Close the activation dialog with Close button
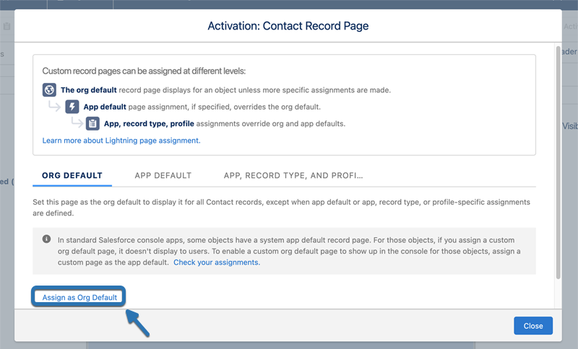578x349 pixels. click(x=533, y=326)
